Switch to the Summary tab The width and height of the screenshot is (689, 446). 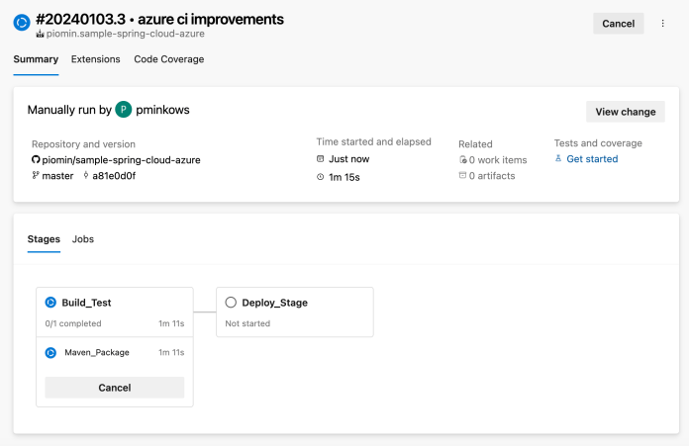[x=36, y=59]
